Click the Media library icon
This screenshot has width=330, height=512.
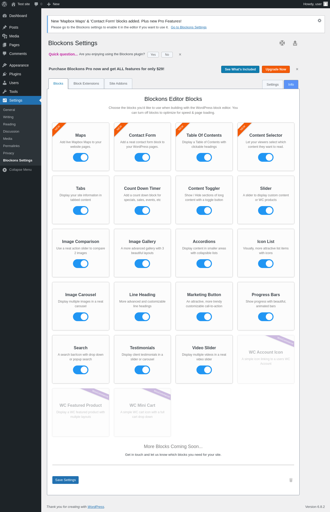click(5, 36)
